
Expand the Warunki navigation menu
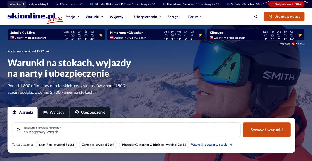(x=94, y=17)
